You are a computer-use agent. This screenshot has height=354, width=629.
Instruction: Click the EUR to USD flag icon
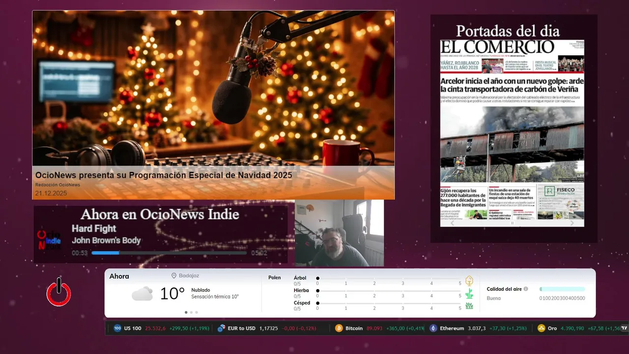(221, 328)
